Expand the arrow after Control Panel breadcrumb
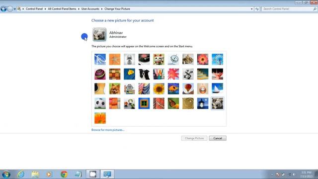This screenshot has height=179, width=318. pyautogui.click(x=45, y=9)
